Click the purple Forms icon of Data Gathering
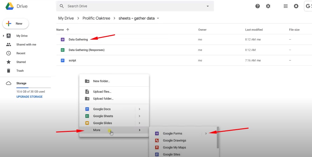 pos(63,39)
